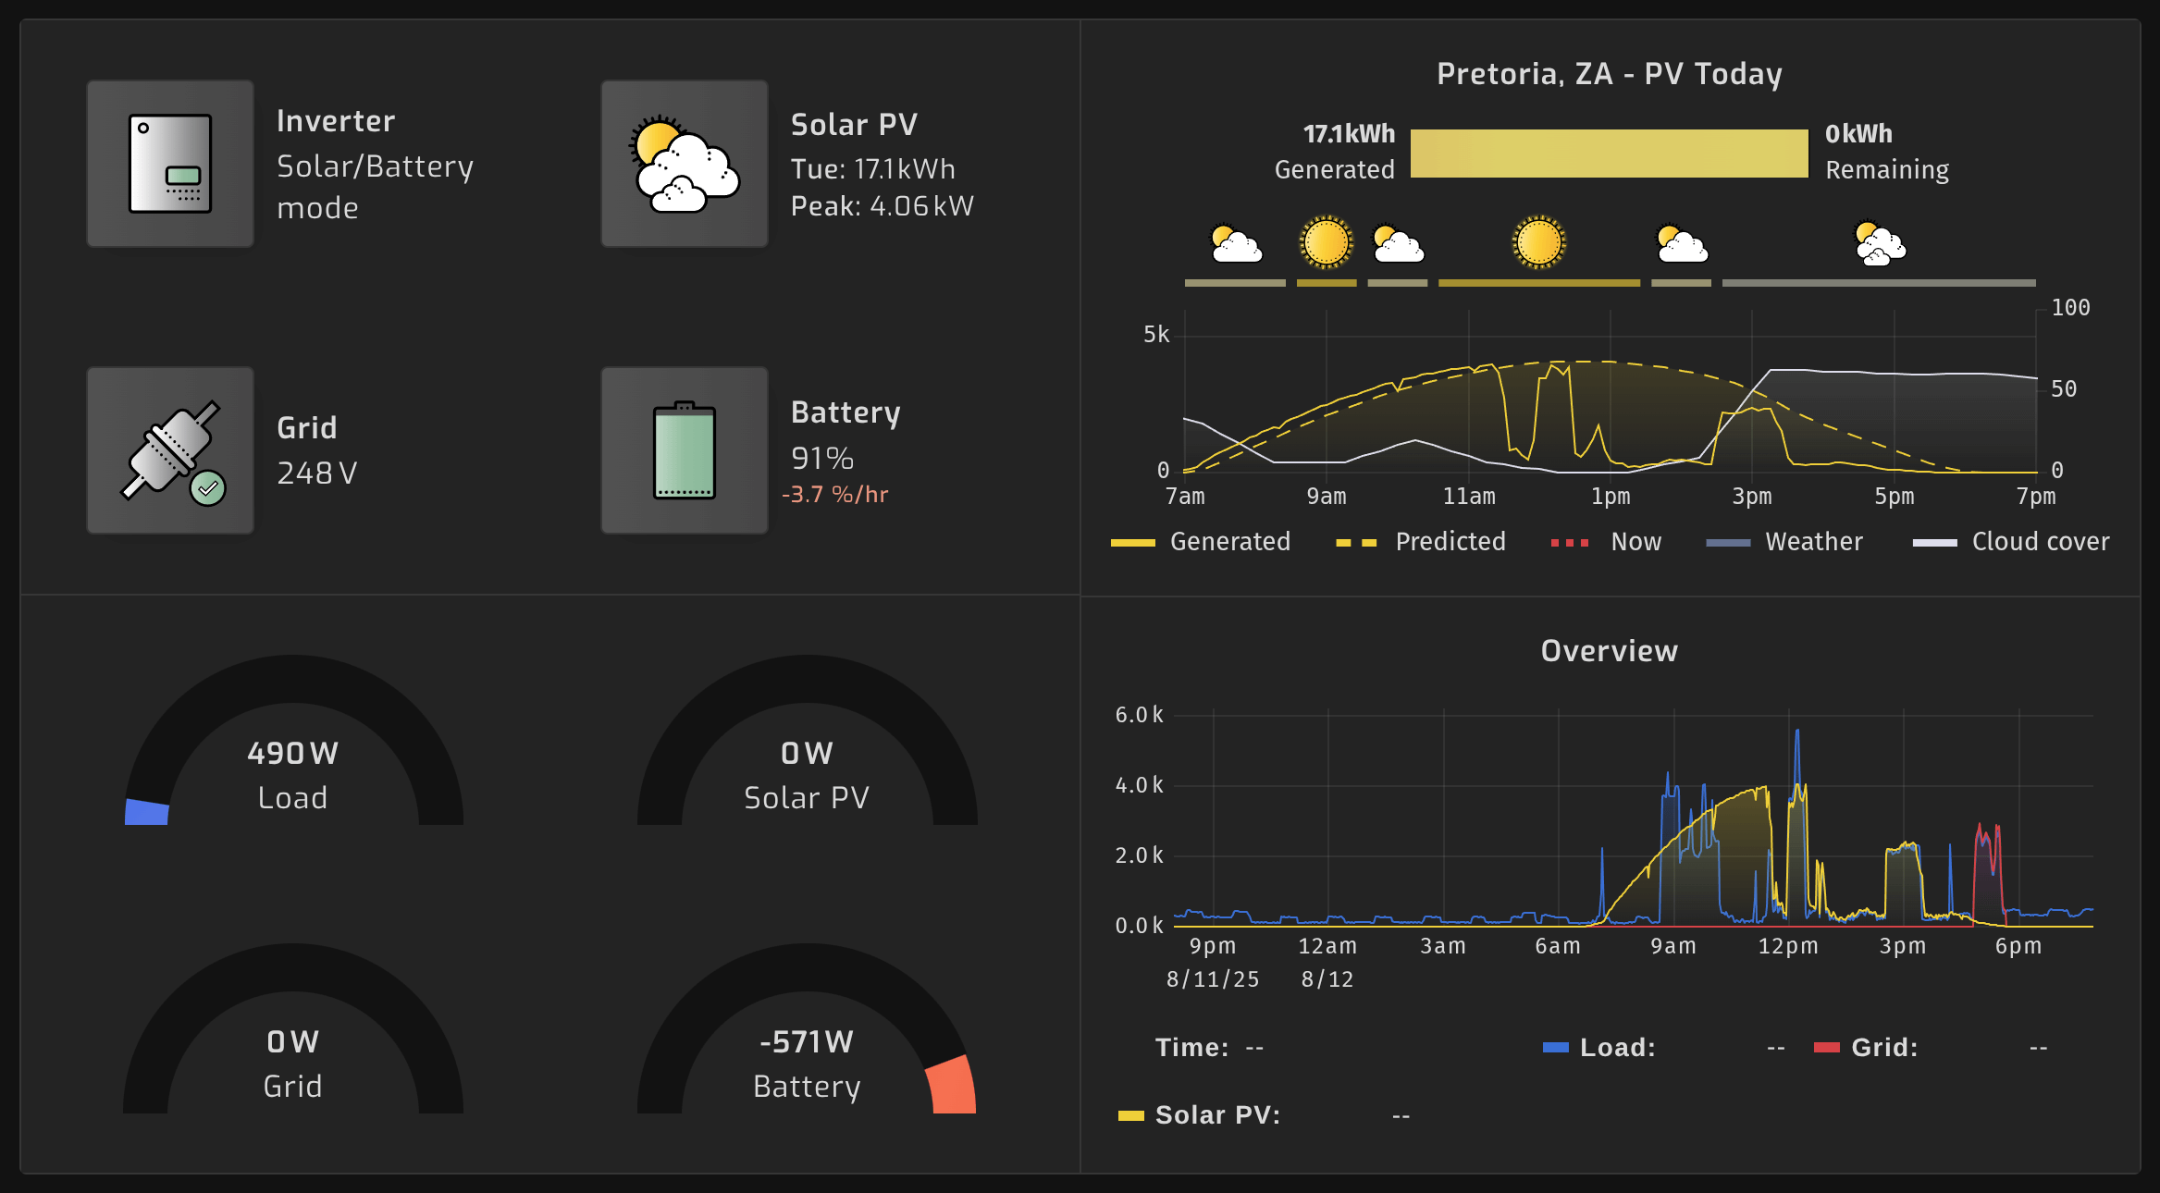Toggle the Now legend entry
Image resolution: width=2160 pixels, height=1193 pixels.
[1610, 542]
